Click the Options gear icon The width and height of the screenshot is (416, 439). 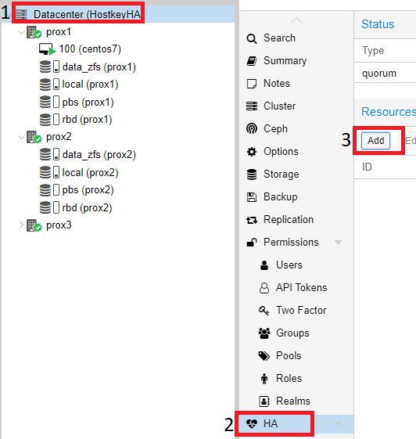252,152
